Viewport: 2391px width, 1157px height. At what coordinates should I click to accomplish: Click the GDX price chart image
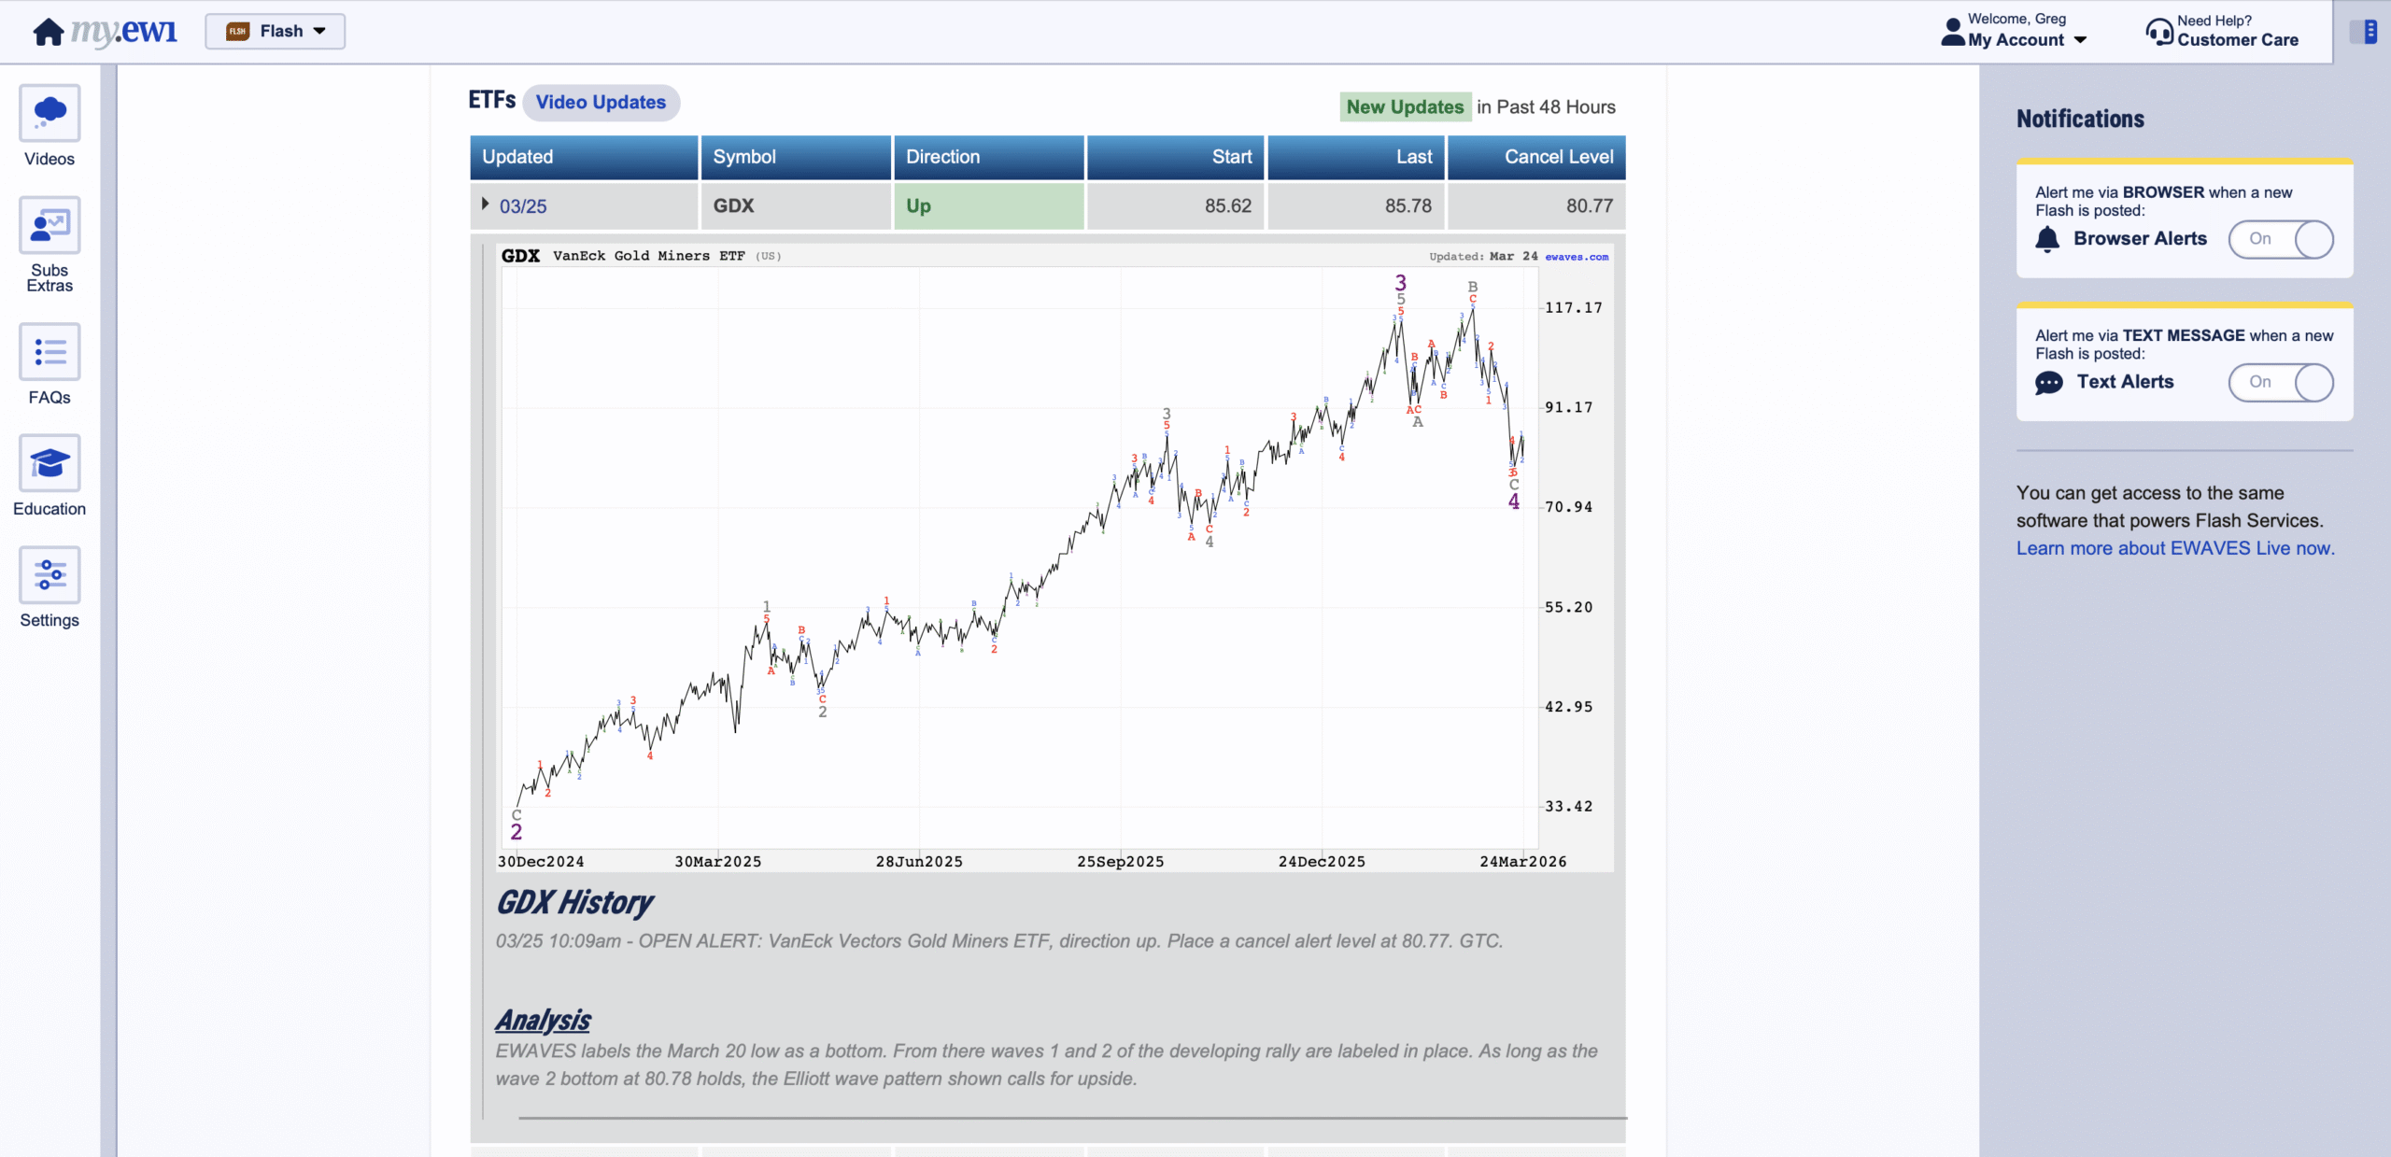[x=1054, y=557]
